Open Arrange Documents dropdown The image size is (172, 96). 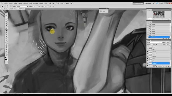pyautogui.click(x=67, y=3)
